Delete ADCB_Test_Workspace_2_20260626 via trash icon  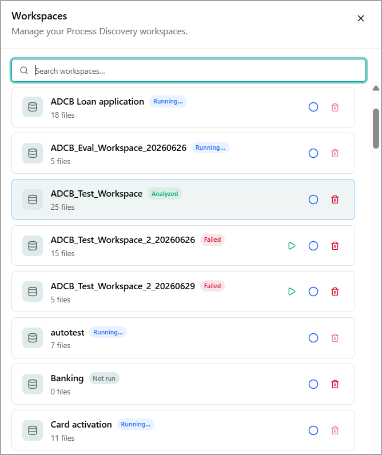coord(335,246)
